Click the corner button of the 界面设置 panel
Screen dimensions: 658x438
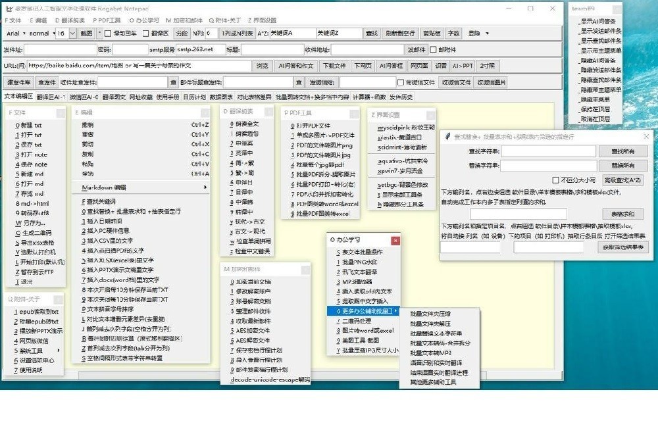click(430, 114)
